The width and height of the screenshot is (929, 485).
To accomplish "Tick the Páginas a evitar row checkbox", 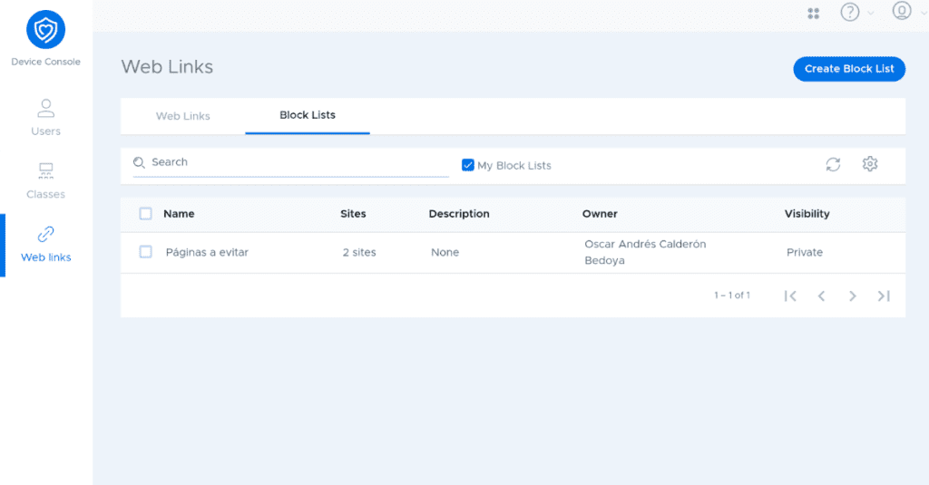I will tap(145, 252).
